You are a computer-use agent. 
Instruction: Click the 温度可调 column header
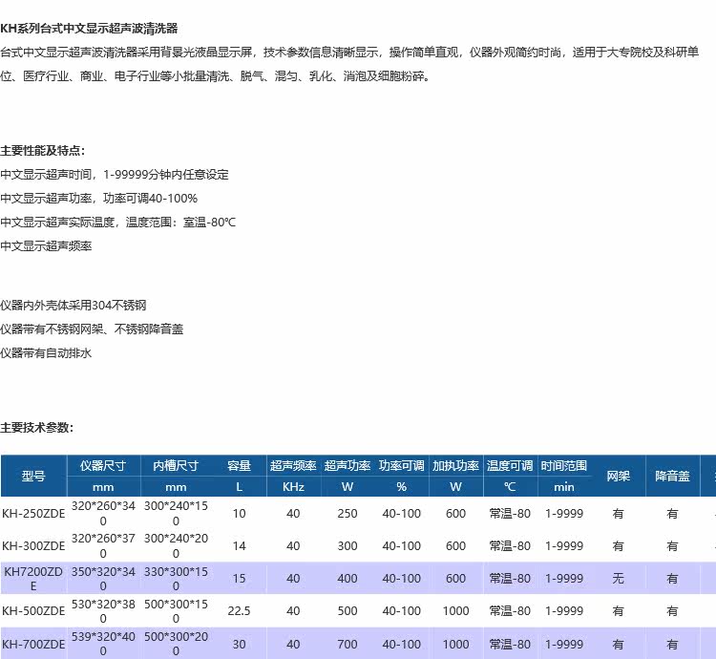[510, 466]
